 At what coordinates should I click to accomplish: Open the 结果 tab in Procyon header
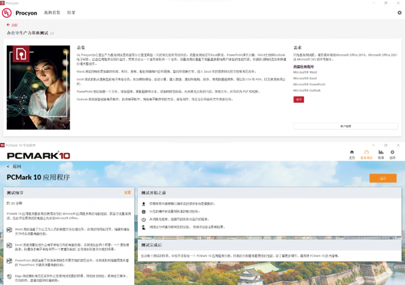(71, 12)
